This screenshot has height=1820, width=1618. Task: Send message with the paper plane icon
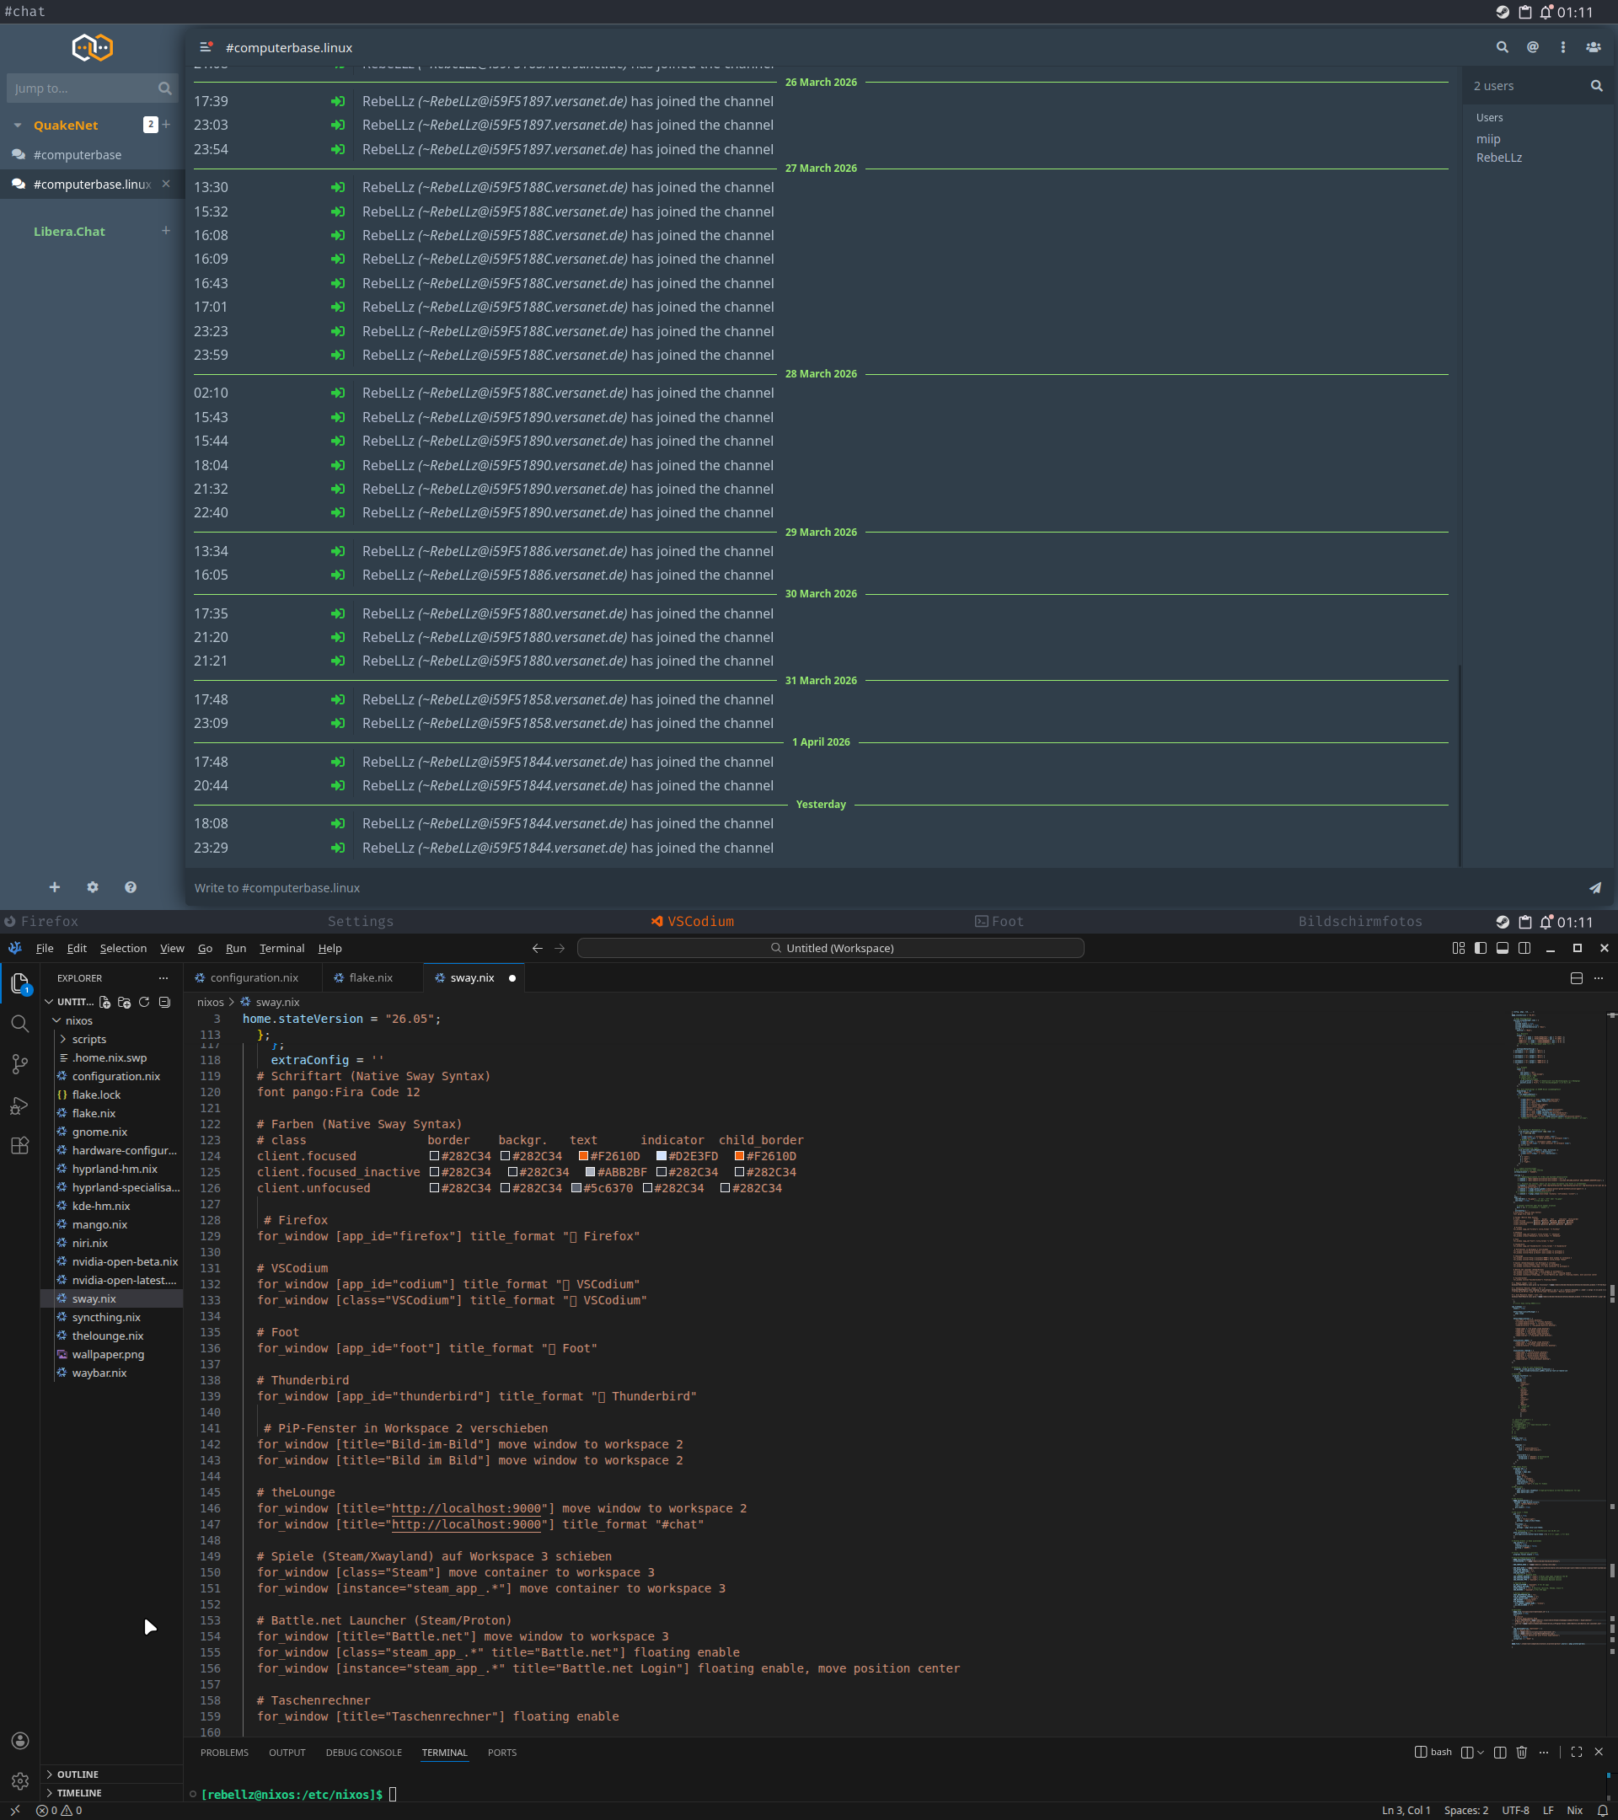[x=1595, y=888]
